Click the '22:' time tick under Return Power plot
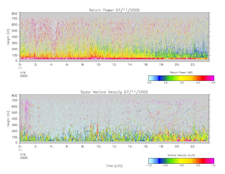 [193, 65]
